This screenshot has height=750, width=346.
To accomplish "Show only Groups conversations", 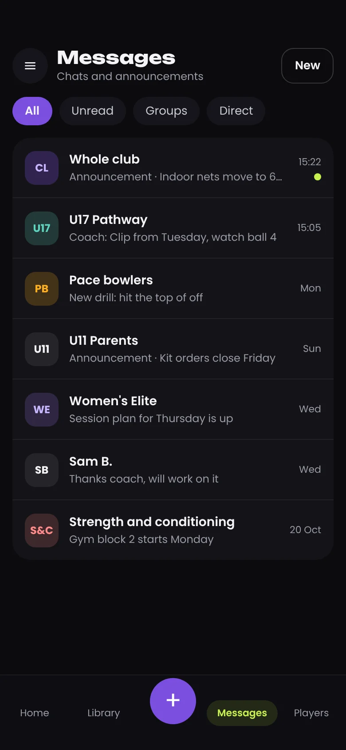I will (166, 111).
